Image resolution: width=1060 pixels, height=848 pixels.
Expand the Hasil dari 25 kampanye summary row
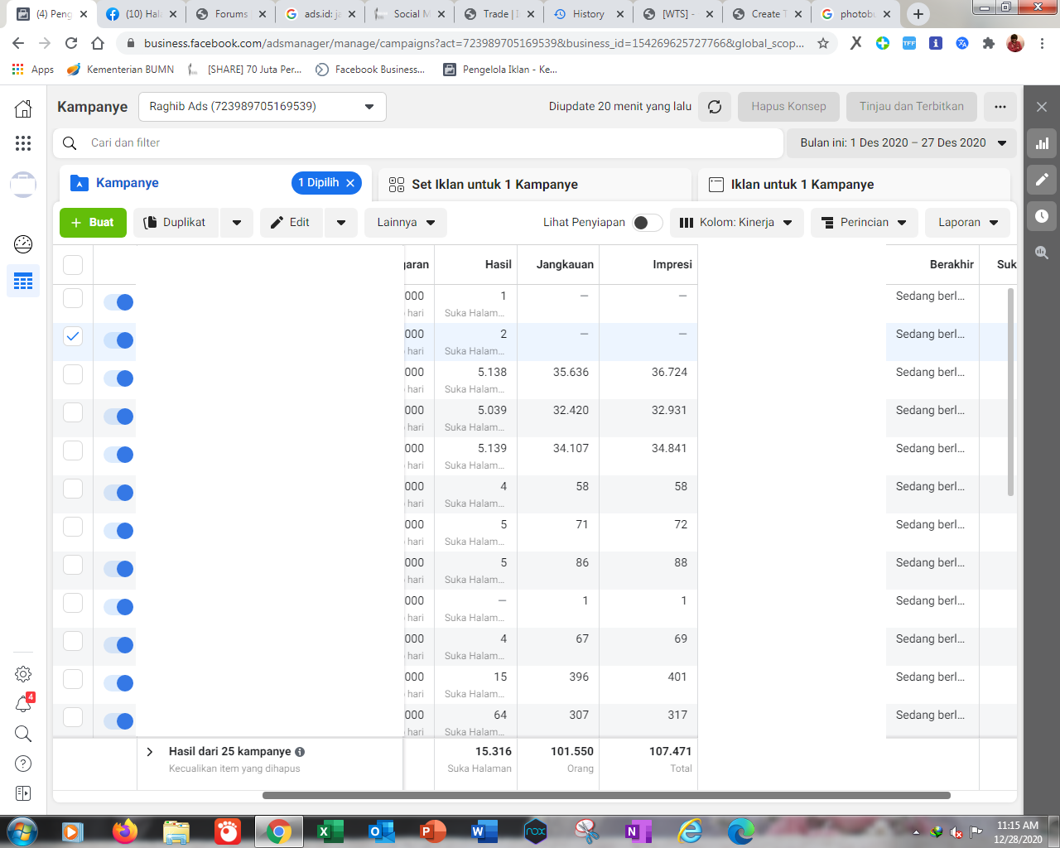150,752
